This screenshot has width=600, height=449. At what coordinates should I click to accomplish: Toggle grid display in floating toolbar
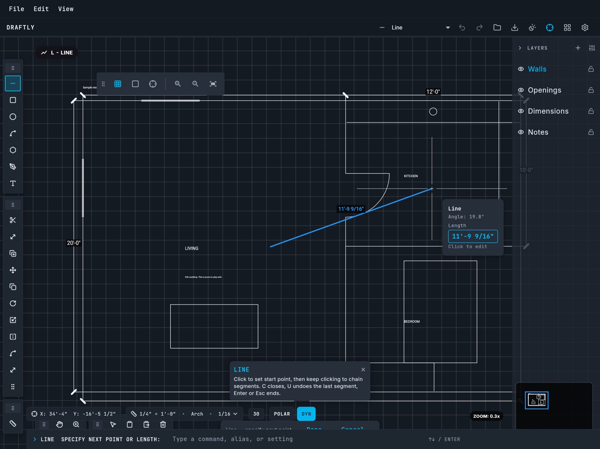[118, 84]
